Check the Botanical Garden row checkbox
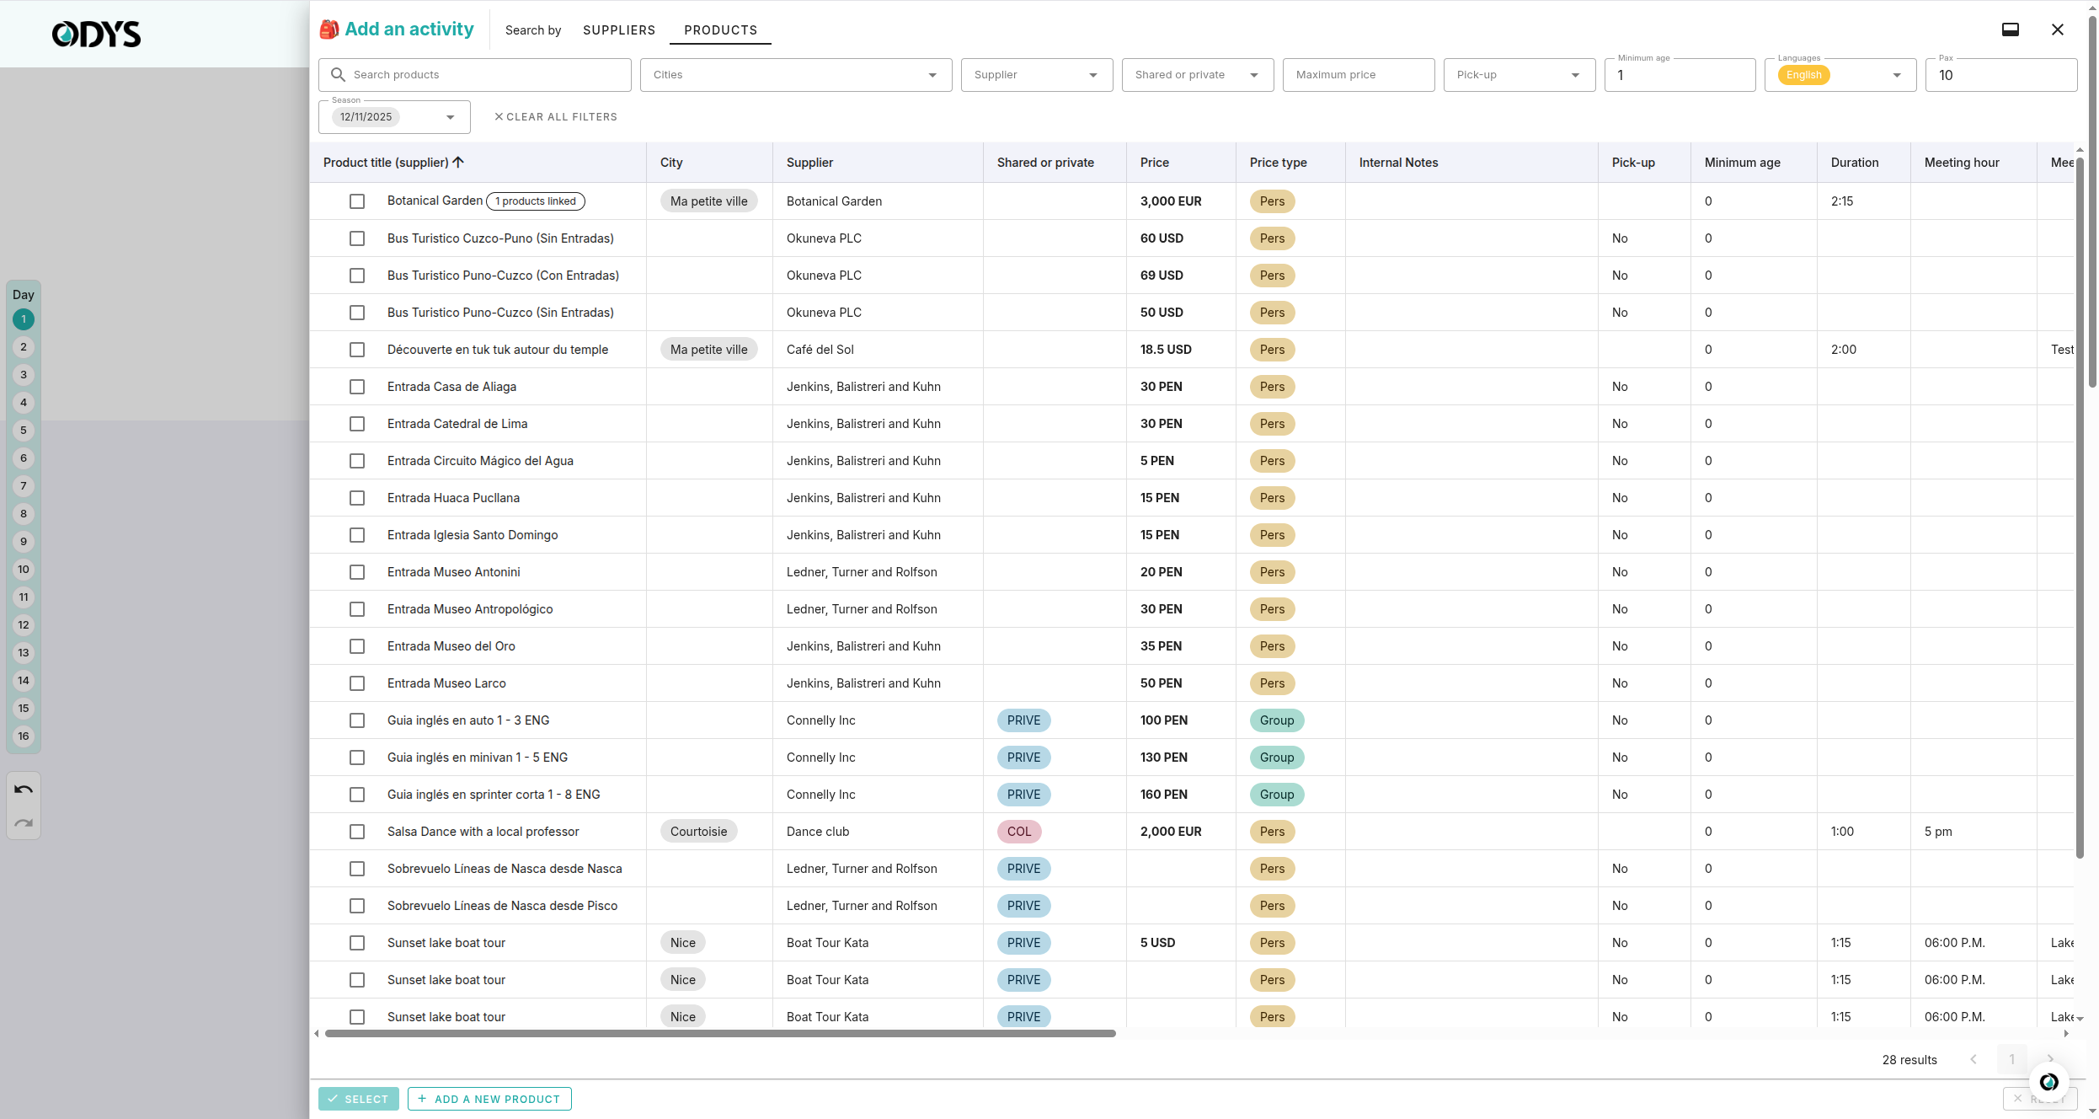 point(357,201)
